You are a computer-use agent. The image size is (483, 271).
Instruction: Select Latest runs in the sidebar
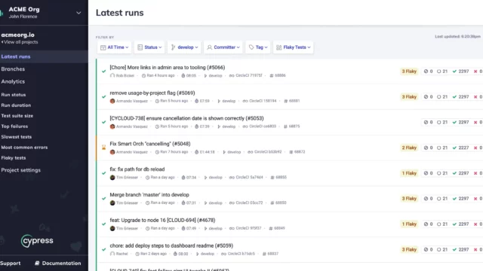point(16,56)
